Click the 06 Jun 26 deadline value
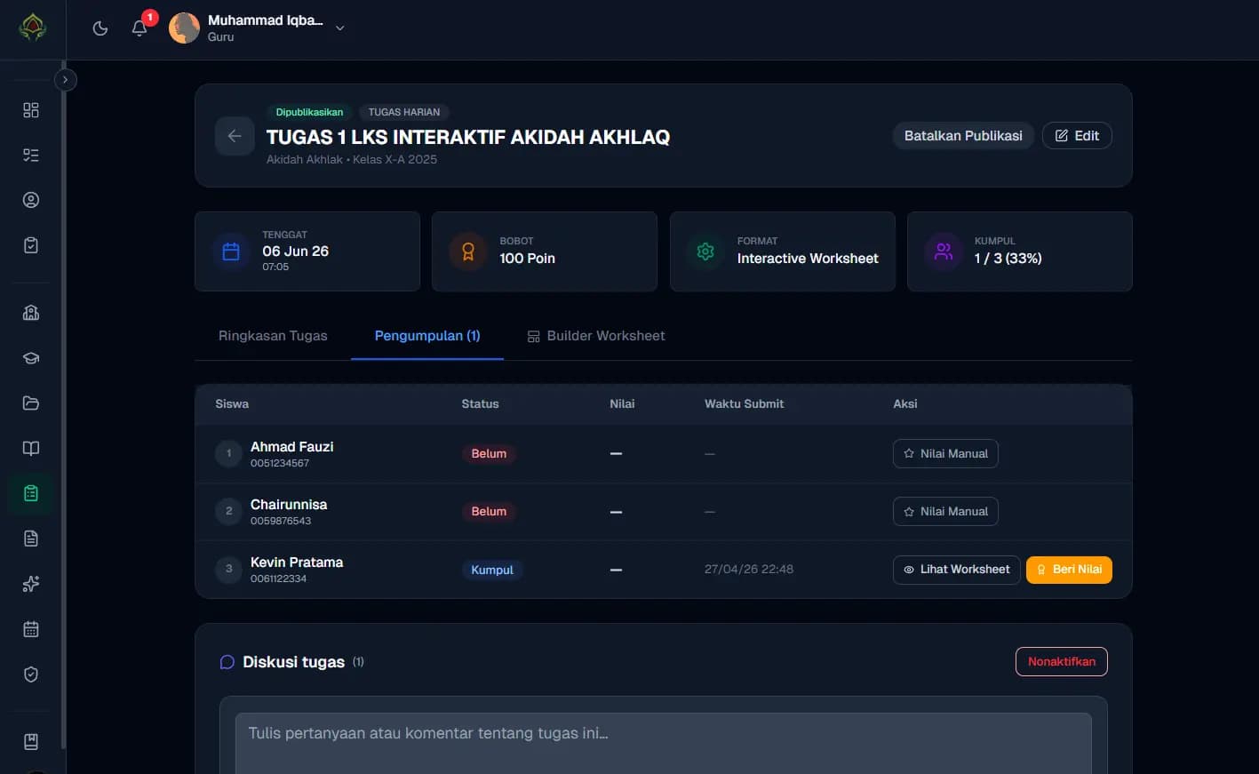The width and height of the screenshot is (1259, 774). [x=295, y=251]
